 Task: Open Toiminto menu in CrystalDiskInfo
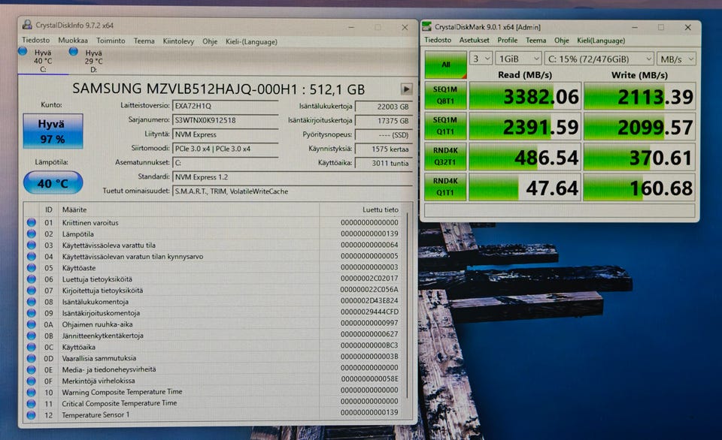111,41
